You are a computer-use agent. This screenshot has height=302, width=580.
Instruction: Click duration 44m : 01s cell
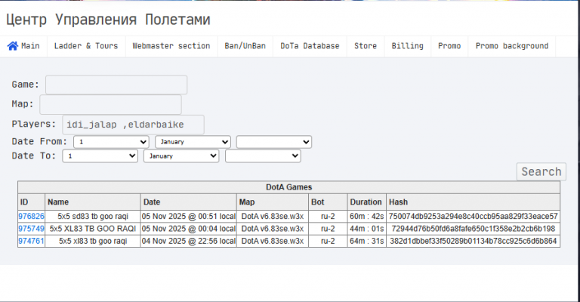click(367, 229)
